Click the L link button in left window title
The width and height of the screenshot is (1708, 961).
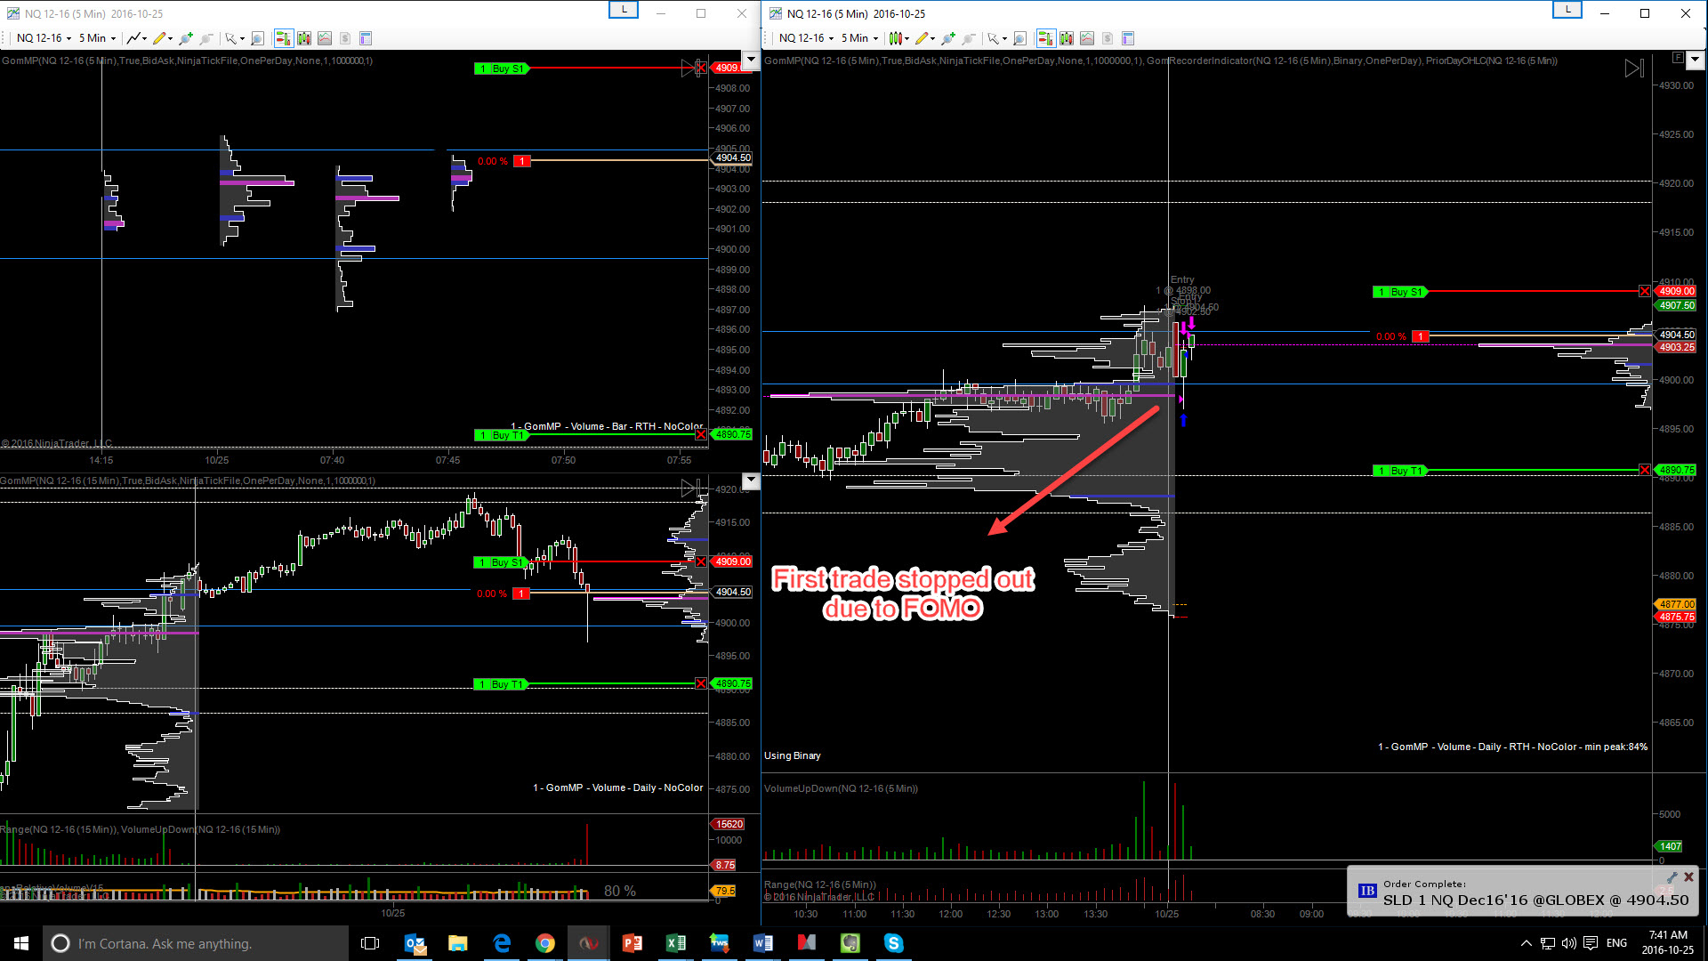tap(624, 10)
